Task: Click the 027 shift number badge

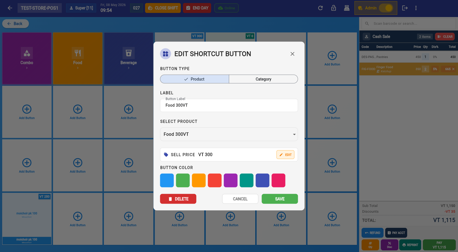Action: [x=136, y=8]
